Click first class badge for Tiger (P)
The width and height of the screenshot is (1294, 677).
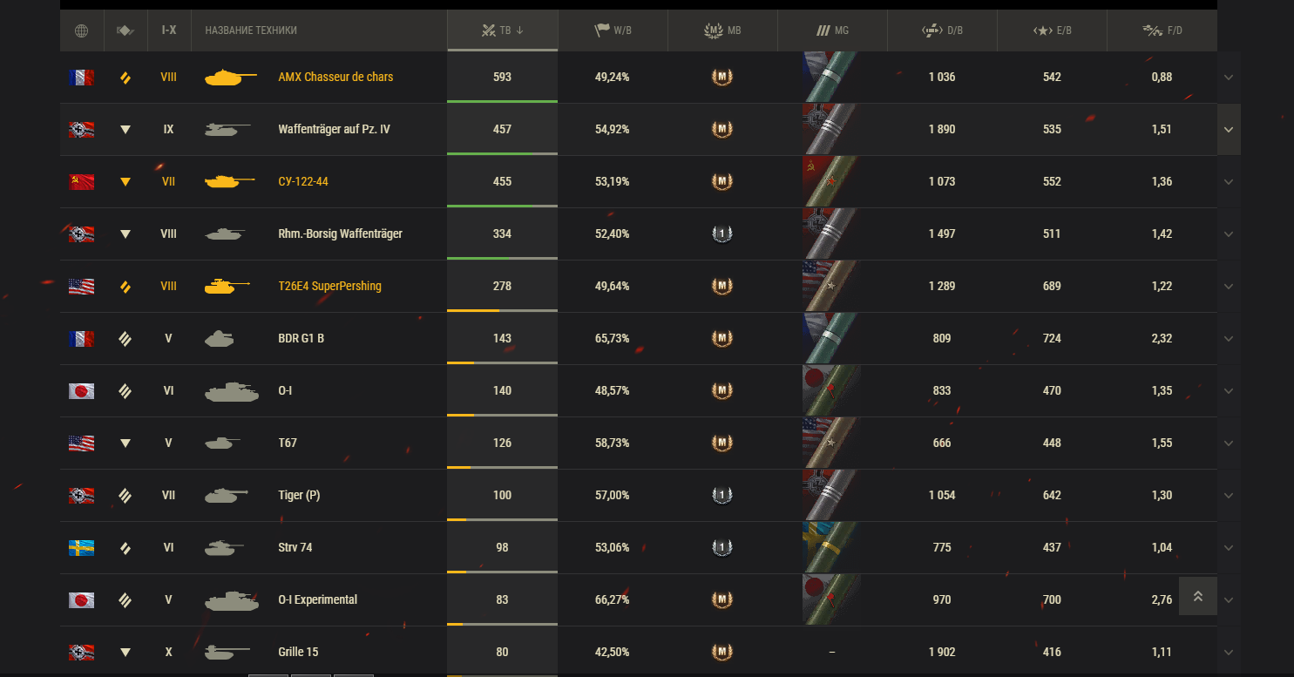pos(722,495)
